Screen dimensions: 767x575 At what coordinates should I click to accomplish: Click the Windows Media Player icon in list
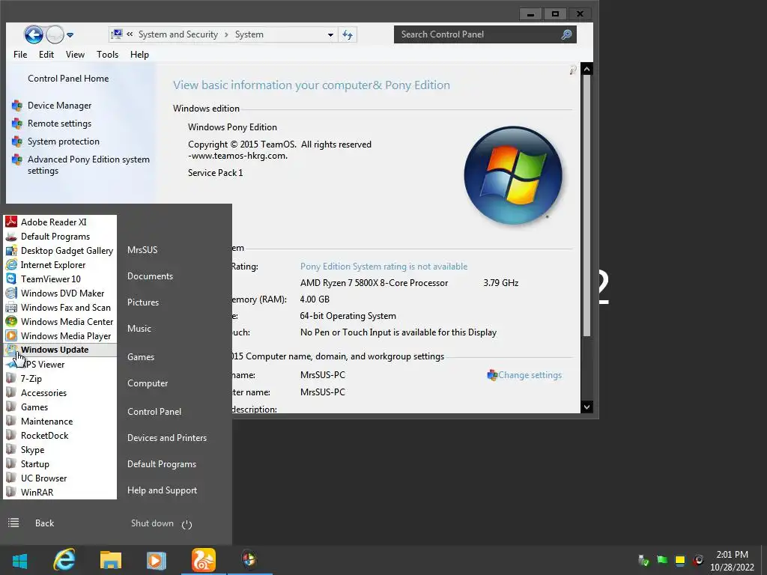pyautogui.click(x=11, y=336)
